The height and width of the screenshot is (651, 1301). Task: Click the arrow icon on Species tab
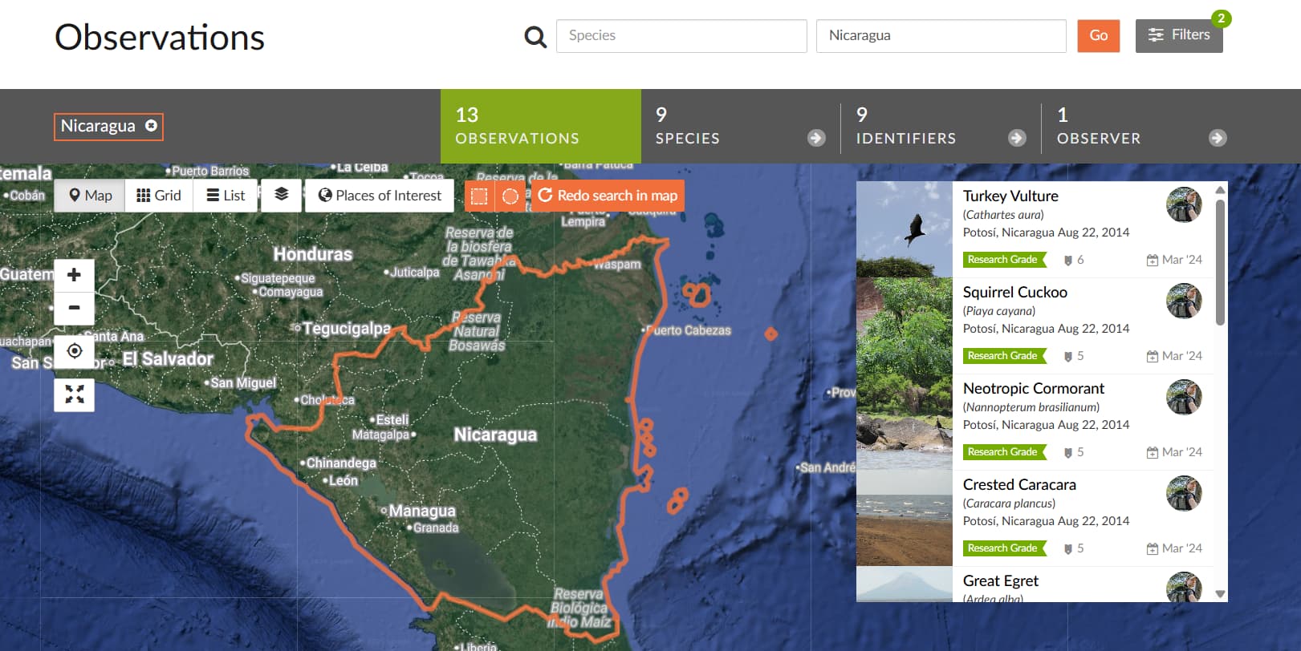point(816,138)
